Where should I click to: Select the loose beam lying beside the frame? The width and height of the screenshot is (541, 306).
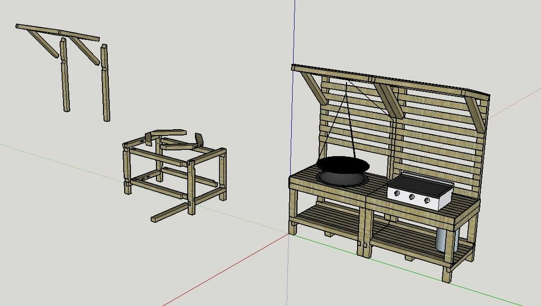[170, 212]
